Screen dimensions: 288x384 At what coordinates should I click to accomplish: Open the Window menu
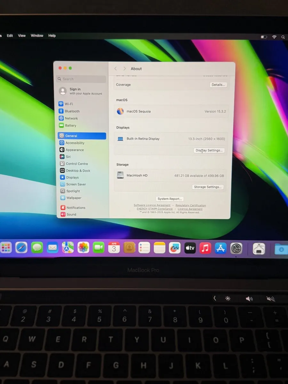pos(37,36)
